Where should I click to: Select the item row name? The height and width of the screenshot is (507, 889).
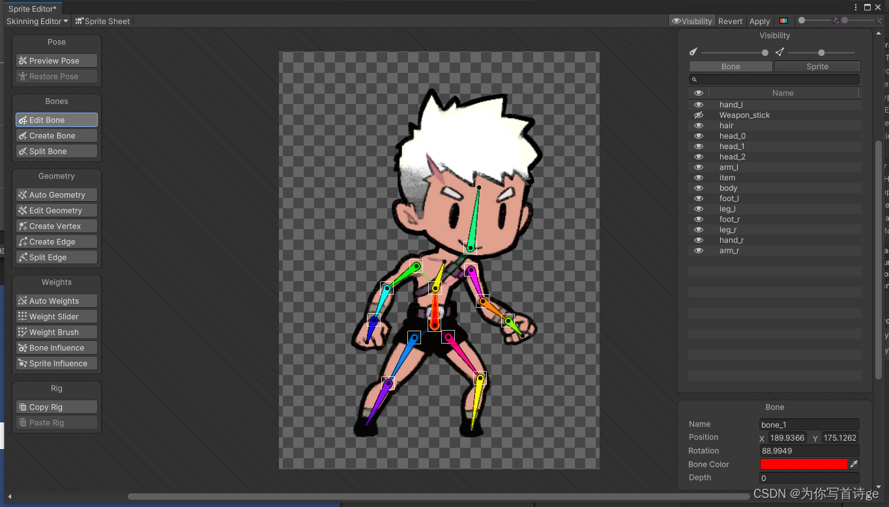[x=727, y=178]
